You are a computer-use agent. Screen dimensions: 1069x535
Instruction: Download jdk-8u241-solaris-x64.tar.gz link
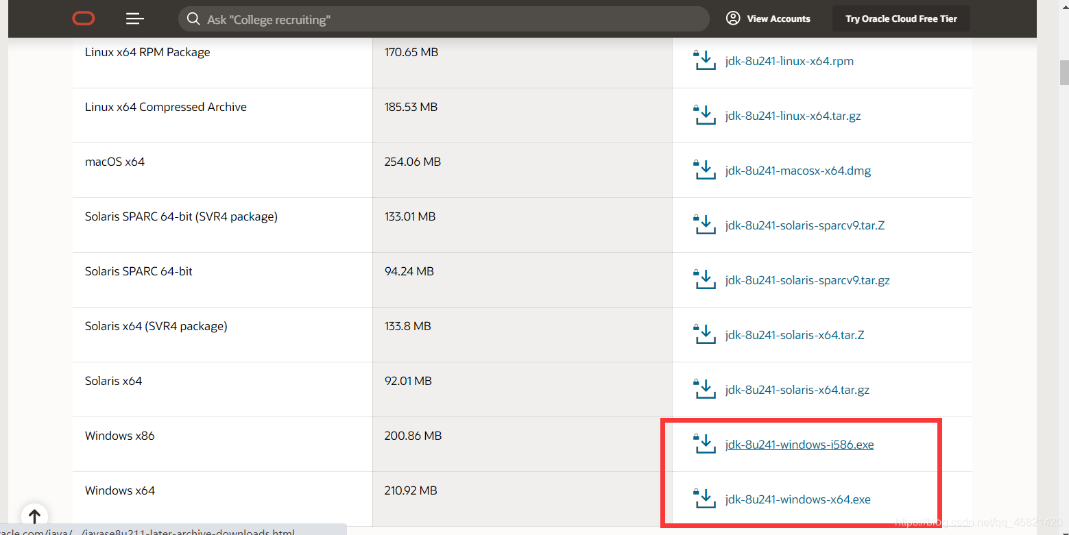[797, 390]
